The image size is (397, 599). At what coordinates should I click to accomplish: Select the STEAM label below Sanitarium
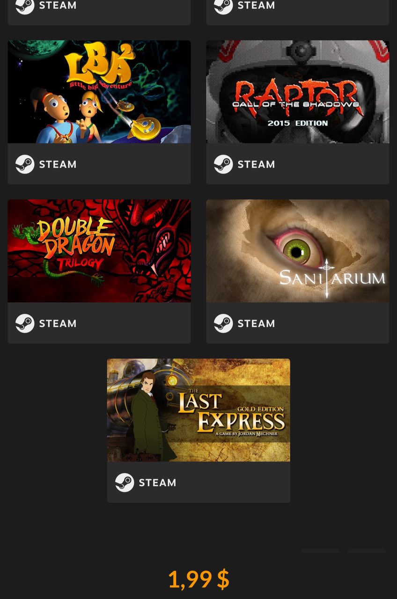(x=256, y=323)
